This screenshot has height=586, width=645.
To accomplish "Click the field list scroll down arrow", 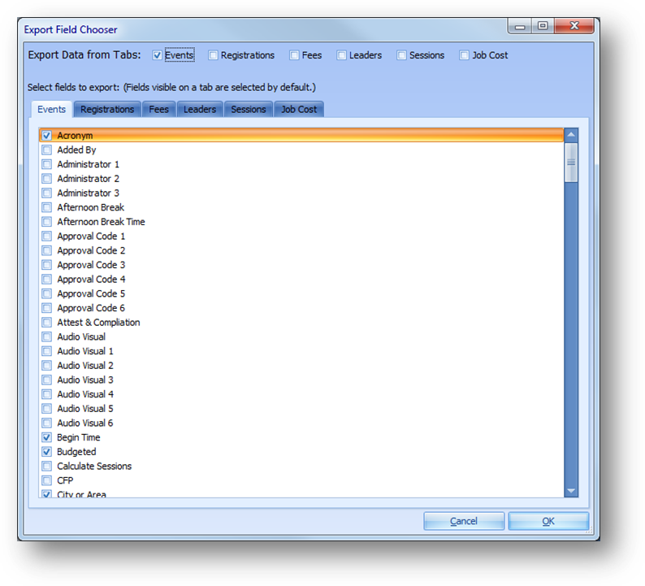I will (571, 491).
